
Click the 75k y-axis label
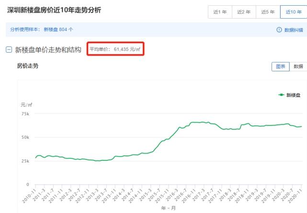[x=25, y=114]
